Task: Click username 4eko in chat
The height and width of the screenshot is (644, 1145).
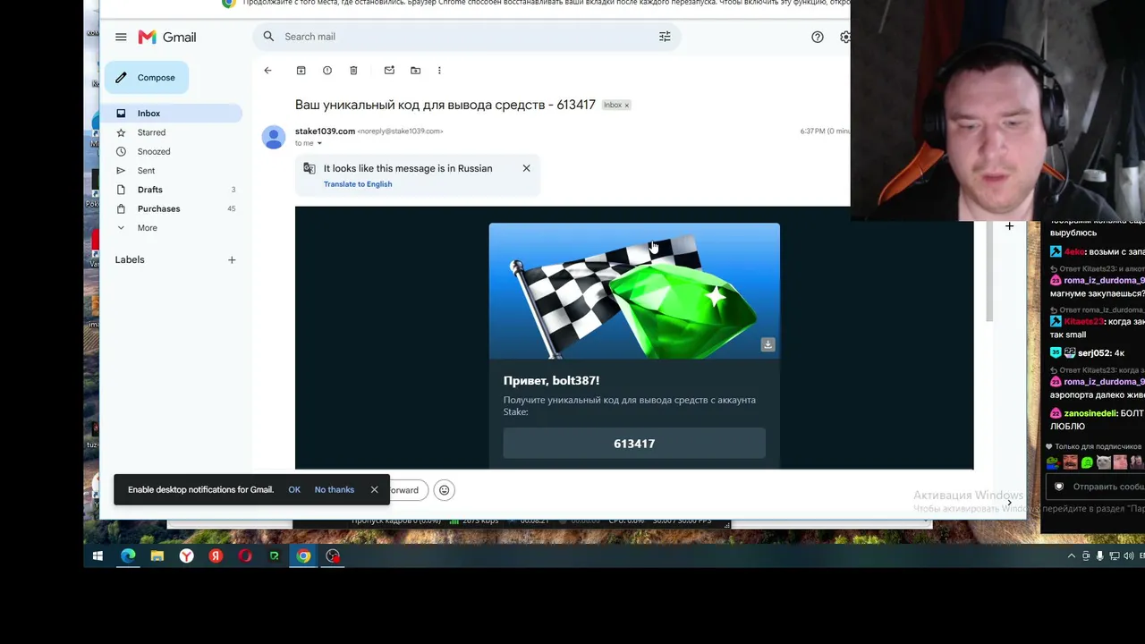Action: click(1073, 252)
